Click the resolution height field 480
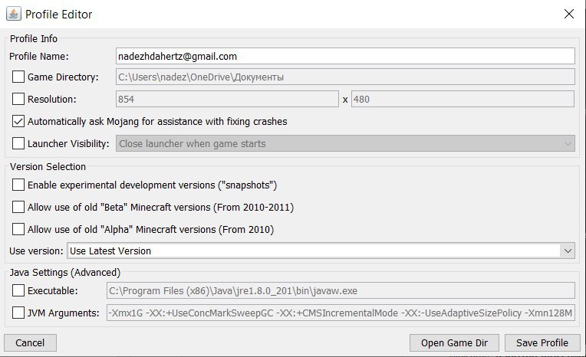Viewport: 586px width, 357px height. click(x=463, y=99)
